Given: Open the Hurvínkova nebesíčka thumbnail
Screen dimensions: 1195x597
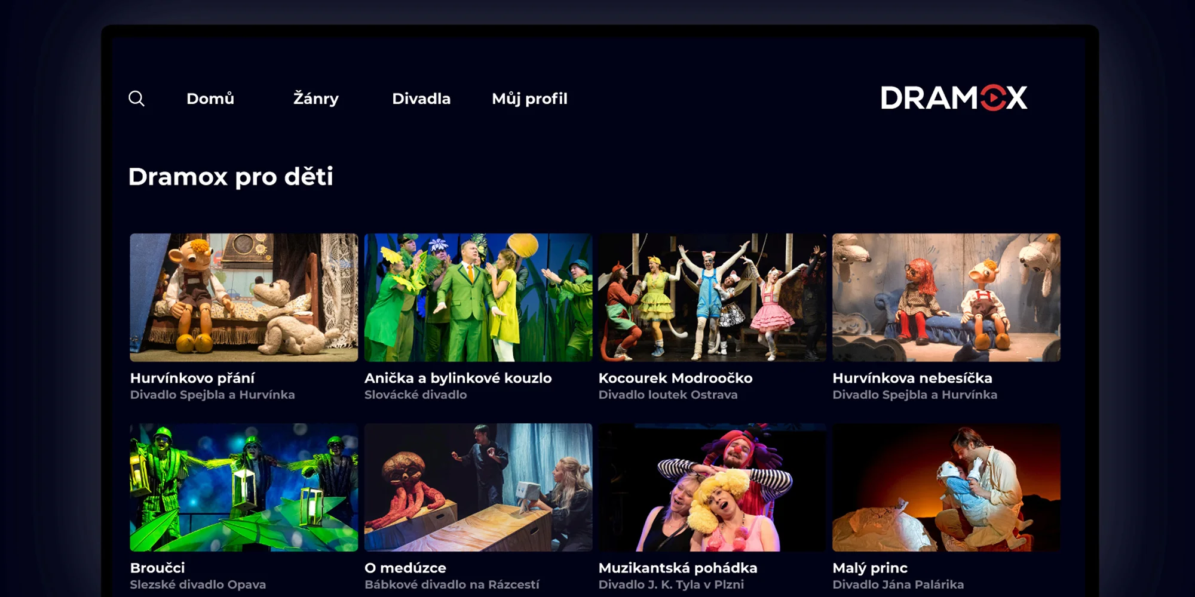Looking at the screenshot, I should (946, 297).
